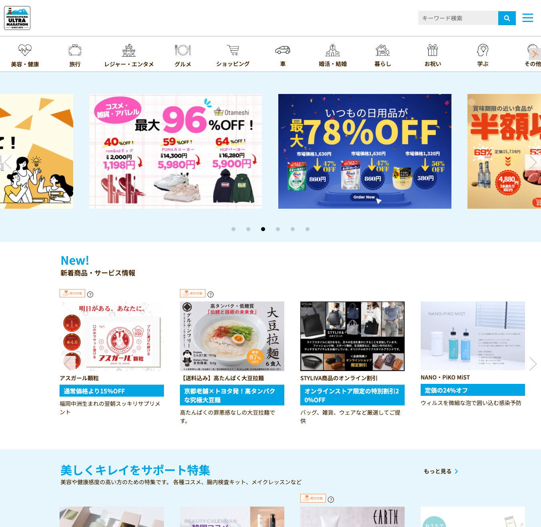Click NANO・PiKO MiST title

pyautogui.click(x=445, y=377)
